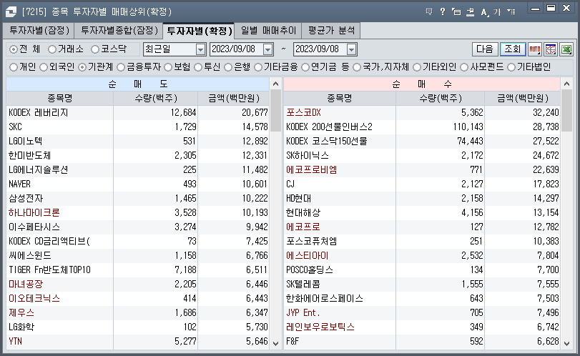580x356 pixels.
Task: Click the 다음 button
Action: click(x=485, y=49)
